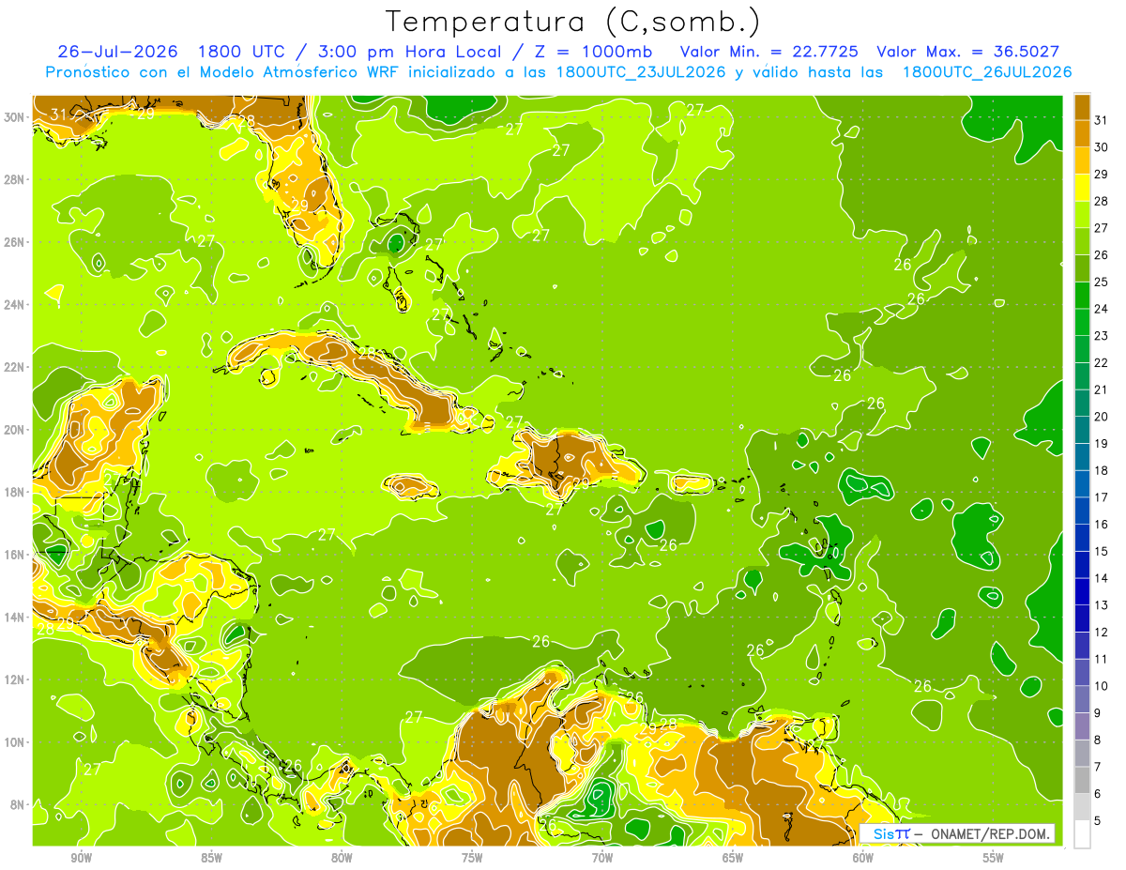Click the 'ONAMET/REP.DOM.' logo label

pos(990,834)
